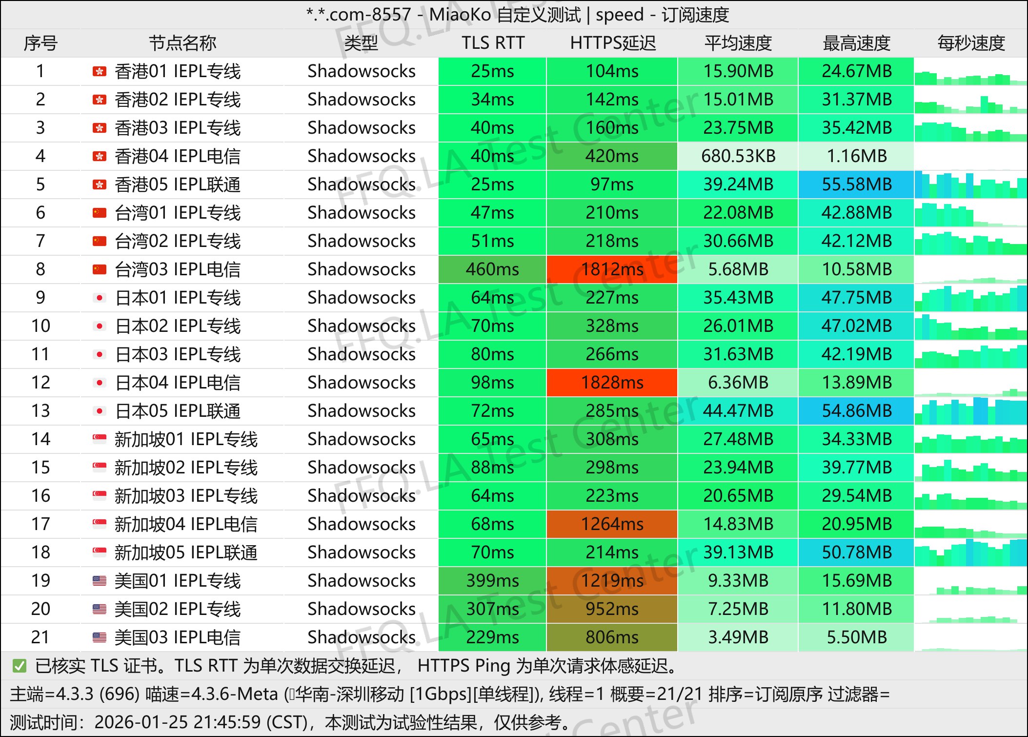The height and width of the screenshot is (737, 1028).
Task: Click the flag icon beside 台湾02 IEPL专线
Action: tap(100, 242)
